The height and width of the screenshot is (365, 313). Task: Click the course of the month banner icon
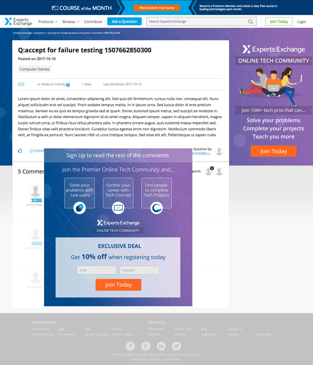[55, 8]
